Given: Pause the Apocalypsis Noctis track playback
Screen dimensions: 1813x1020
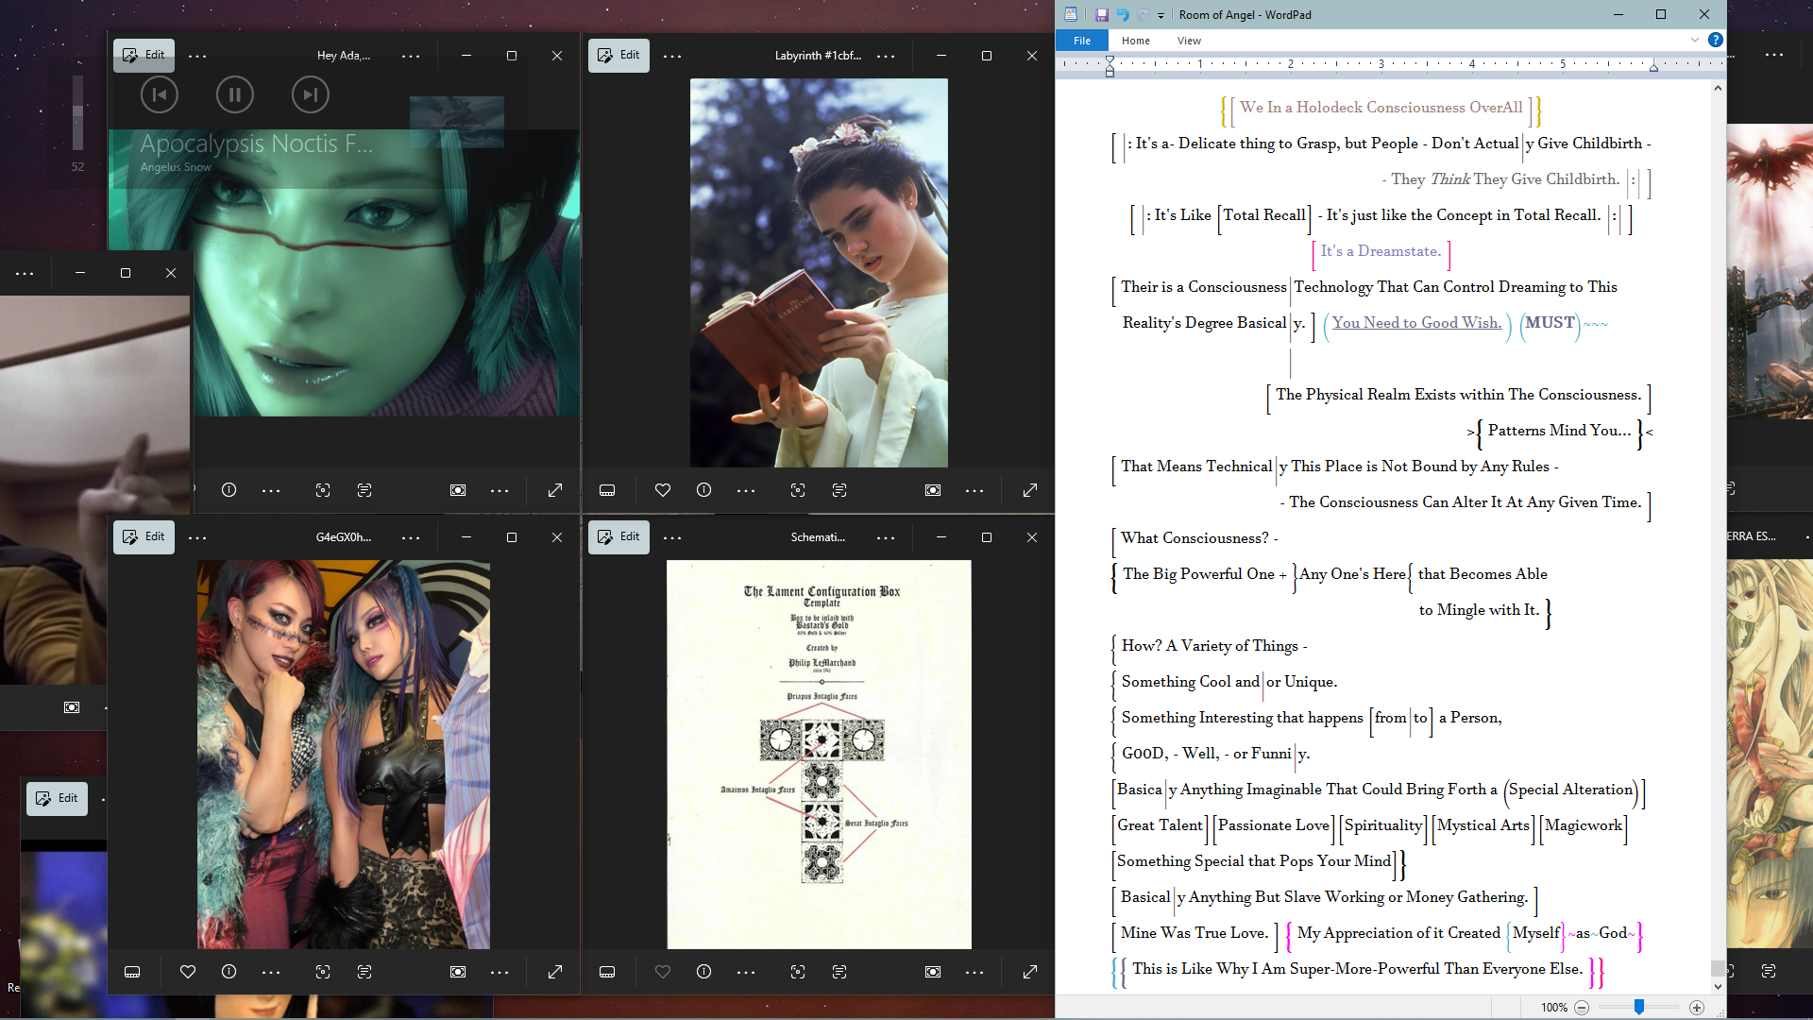Looking at the screenshot, I should pyautogui.click(x=234, y=94).
